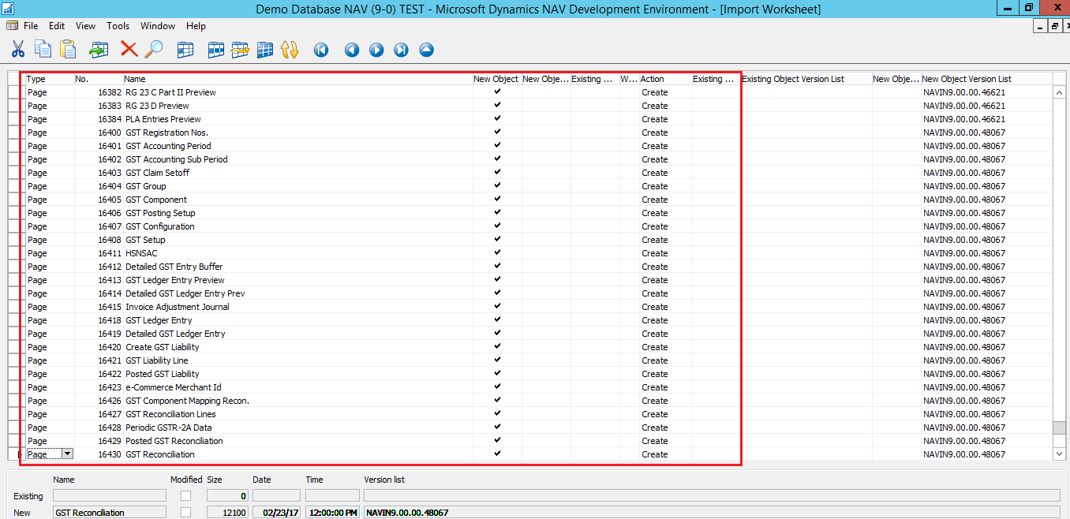1070x519 pixels.
Task: Click the New Version list field at bottom
Action: coord(712,513)
